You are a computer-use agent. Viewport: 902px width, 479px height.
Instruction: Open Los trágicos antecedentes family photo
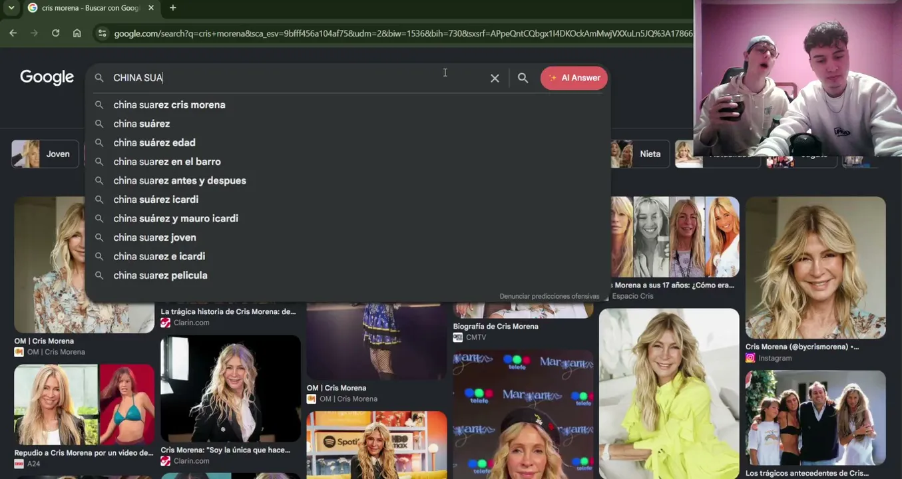(x=815, y=417)
